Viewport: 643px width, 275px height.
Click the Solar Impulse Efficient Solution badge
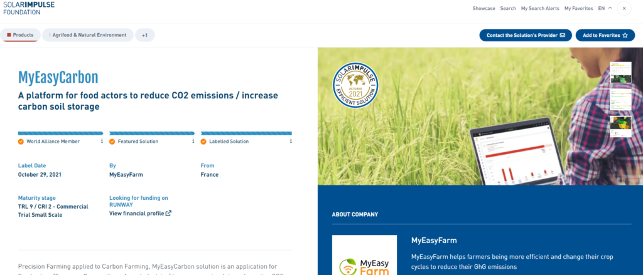click(355, 85)
